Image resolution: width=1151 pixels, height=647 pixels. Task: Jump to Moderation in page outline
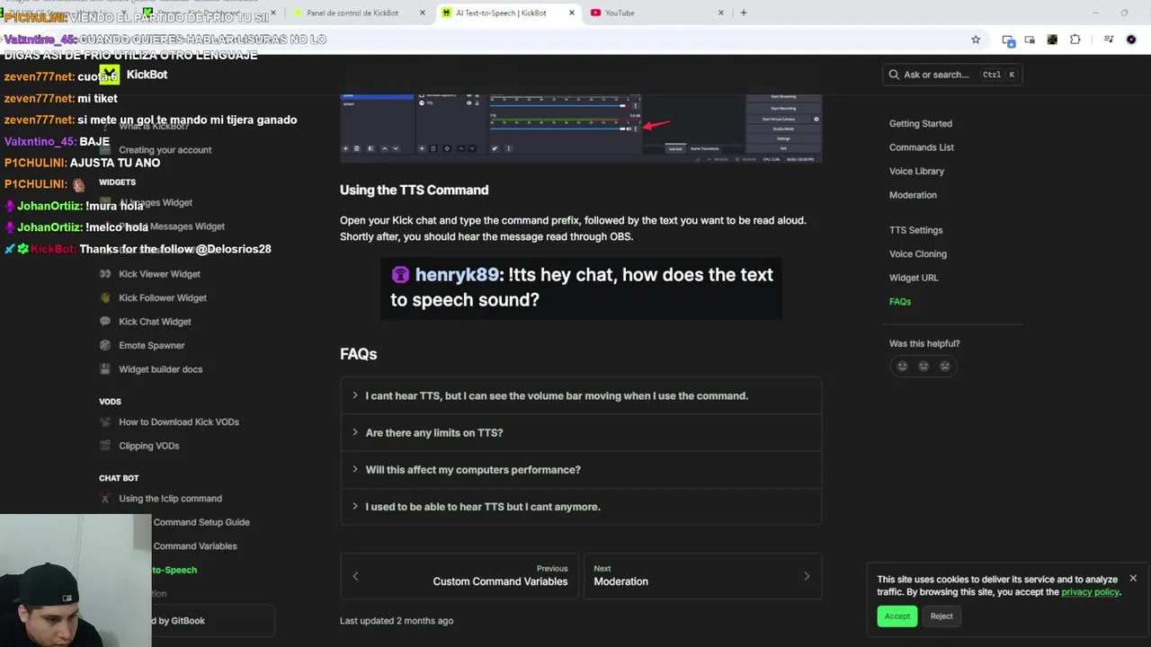913,195
